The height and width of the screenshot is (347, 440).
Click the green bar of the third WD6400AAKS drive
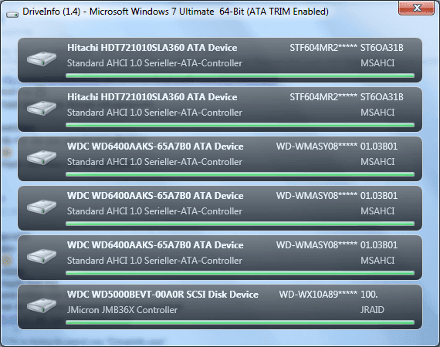(x=240, y=273)
